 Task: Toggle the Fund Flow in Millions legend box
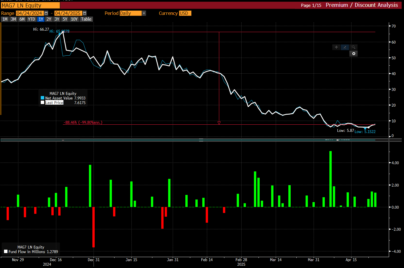coord(6,252)
